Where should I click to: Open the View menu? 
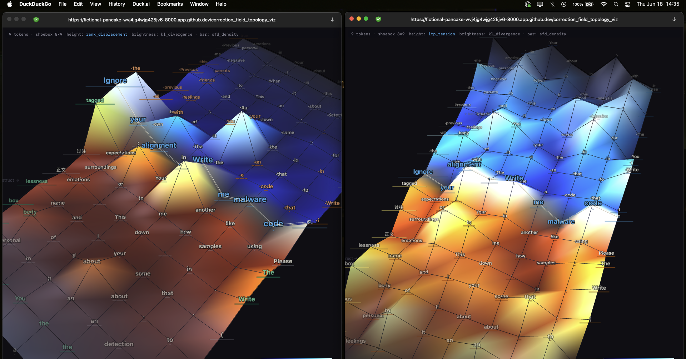click(95, 4)
